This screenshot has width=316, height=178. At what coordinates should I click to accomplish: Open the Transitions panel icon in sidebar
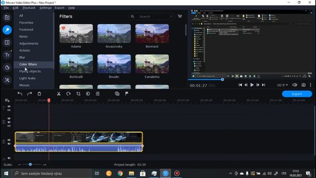point(7,43)
